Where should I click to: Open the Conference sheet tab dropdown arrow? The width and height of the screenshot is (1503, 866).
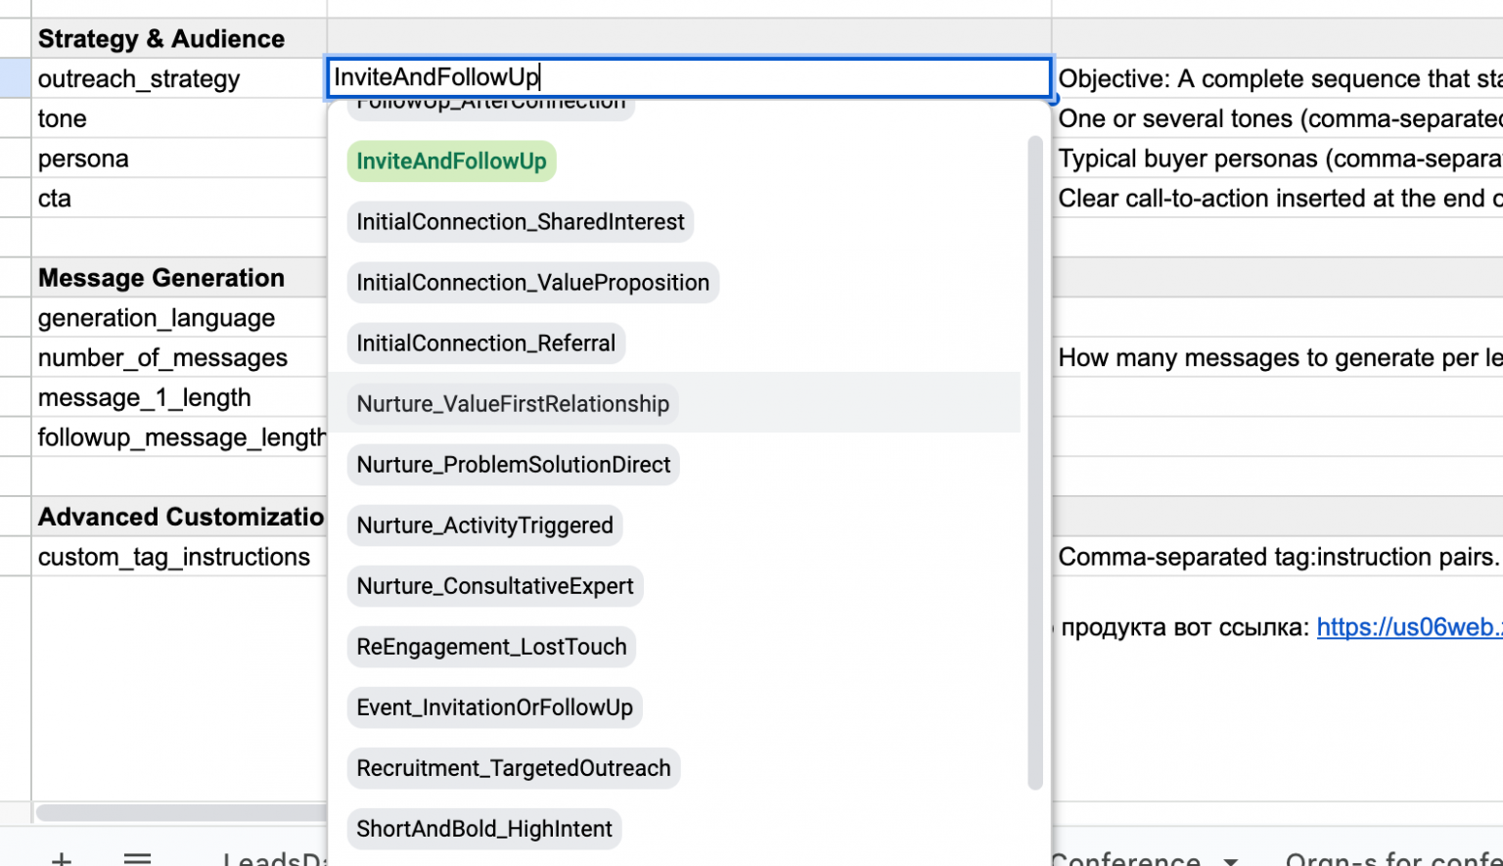pos(1232,858)
